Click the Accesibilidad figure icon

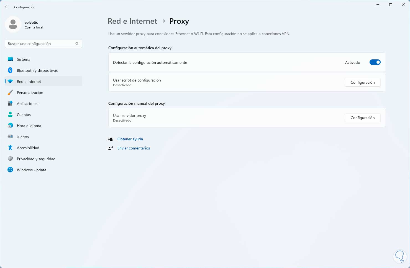[10, 148]
